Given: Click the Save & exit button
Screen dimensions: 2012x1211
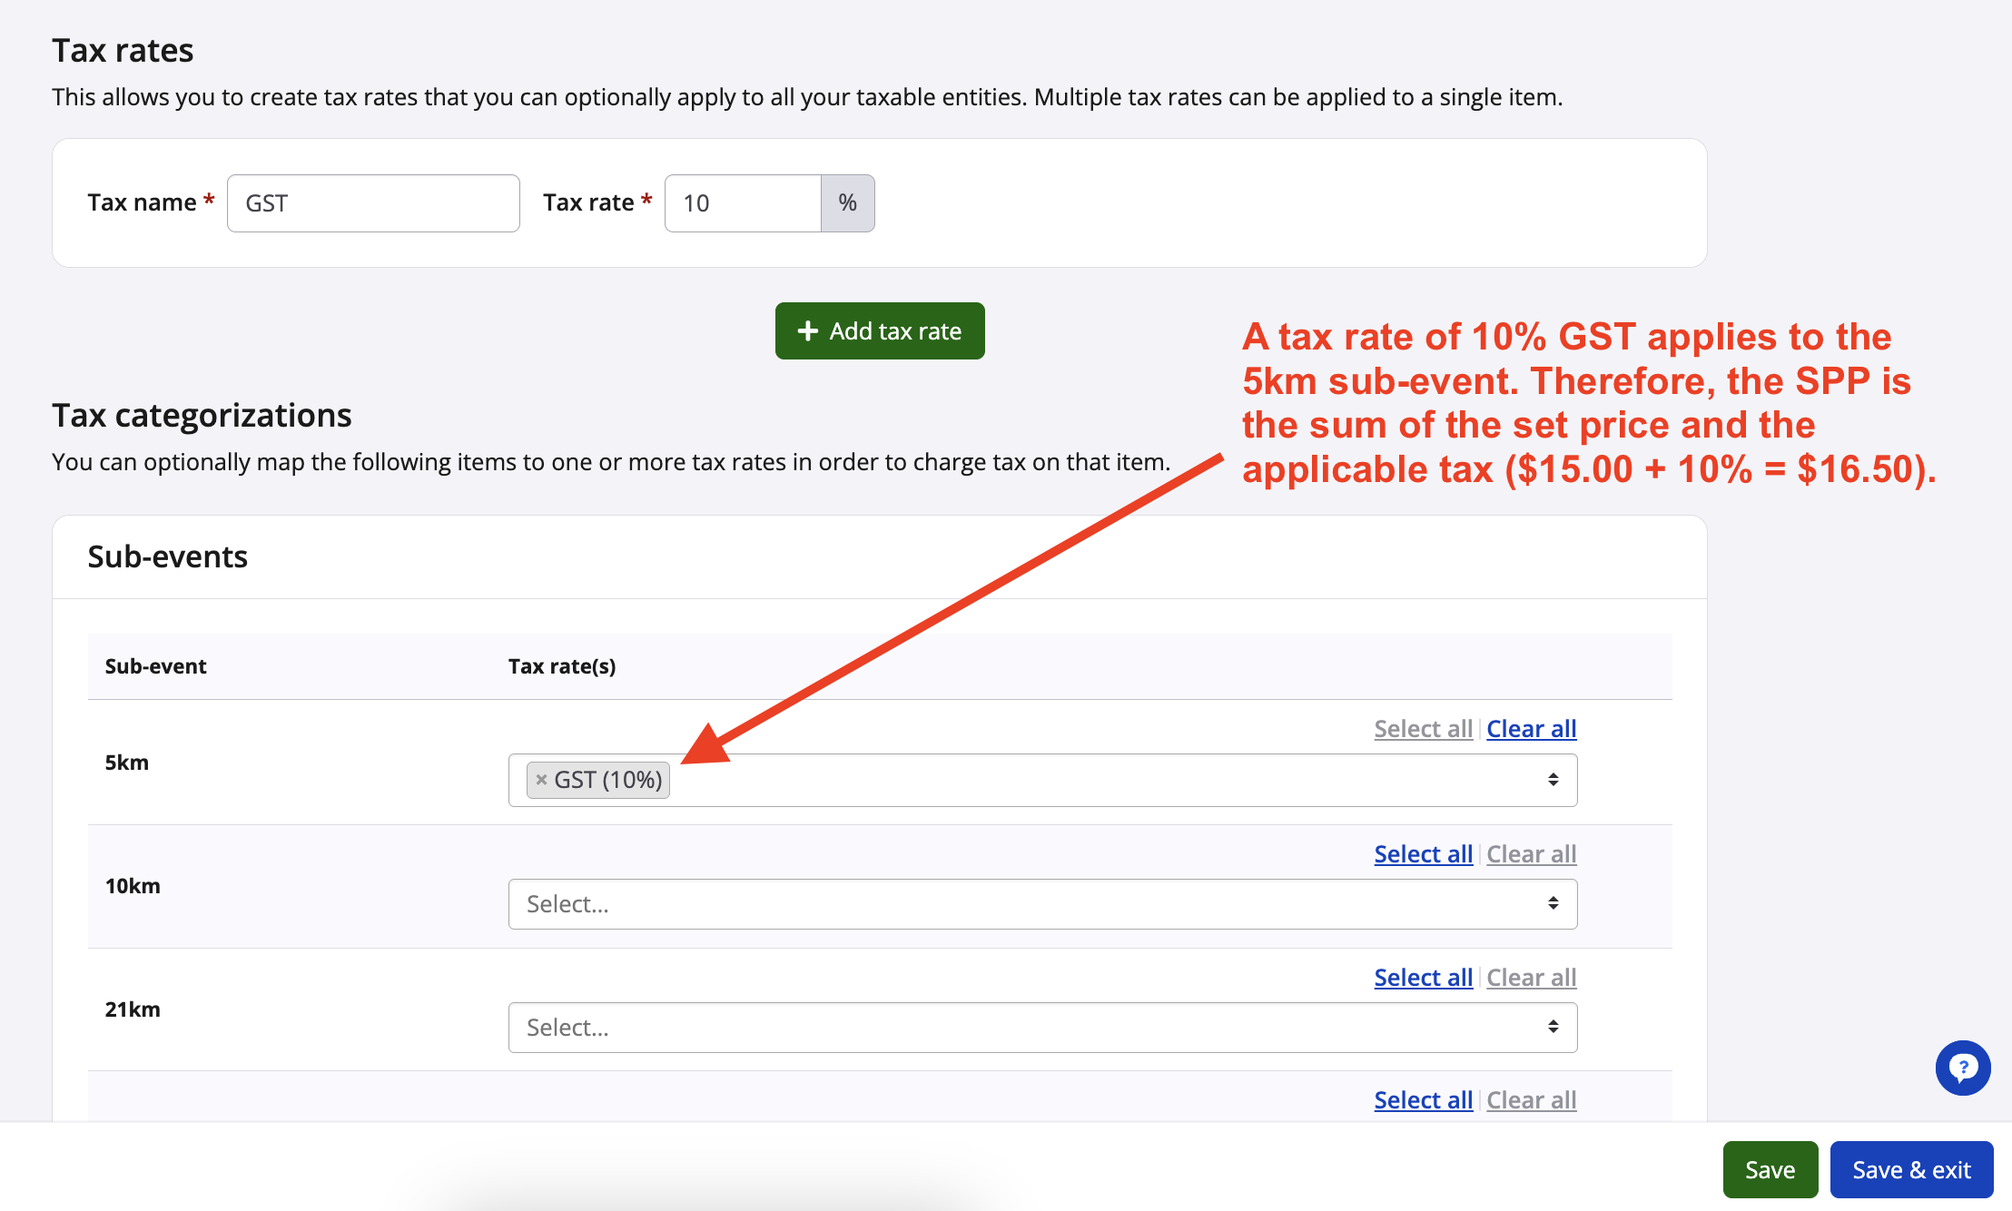Looking at the screenshot, I should [1911, 1169].
